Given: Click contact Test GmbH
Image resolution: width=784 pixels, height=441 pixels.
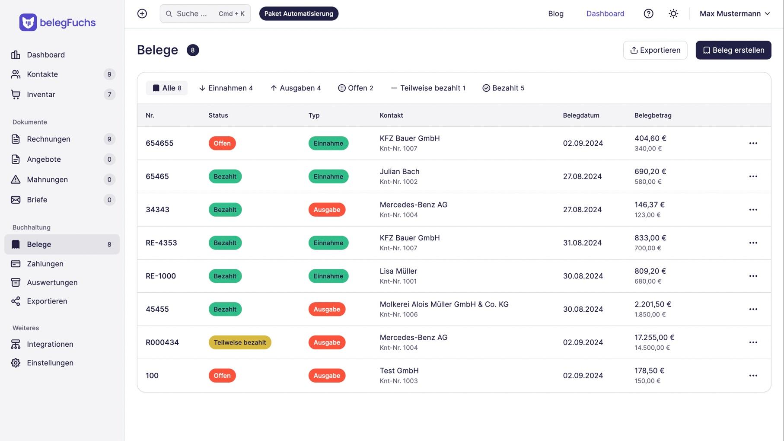Looking at the screenshot, I should point(399,371).
